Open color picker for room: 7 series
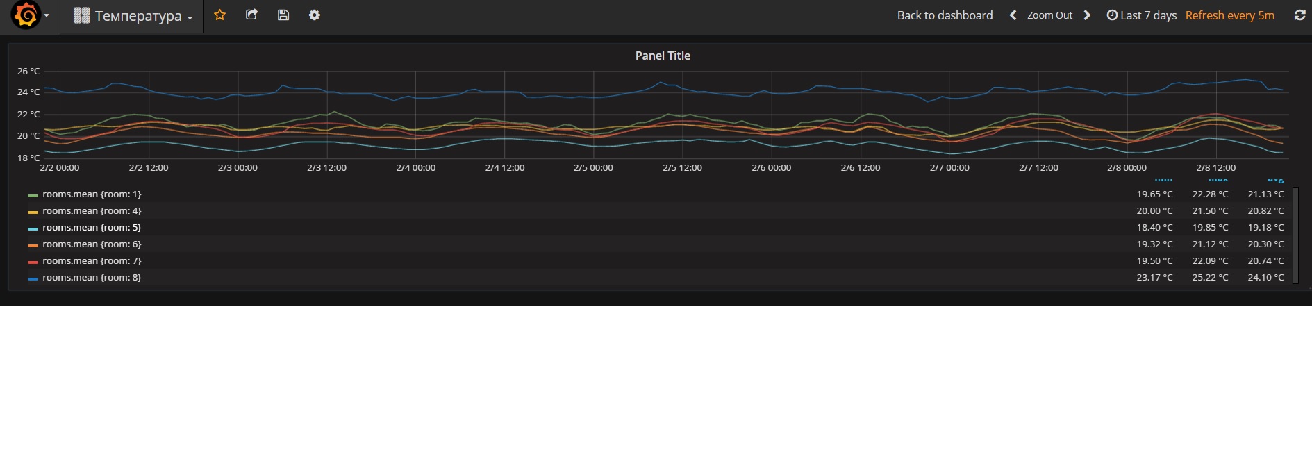 (33, 262)
